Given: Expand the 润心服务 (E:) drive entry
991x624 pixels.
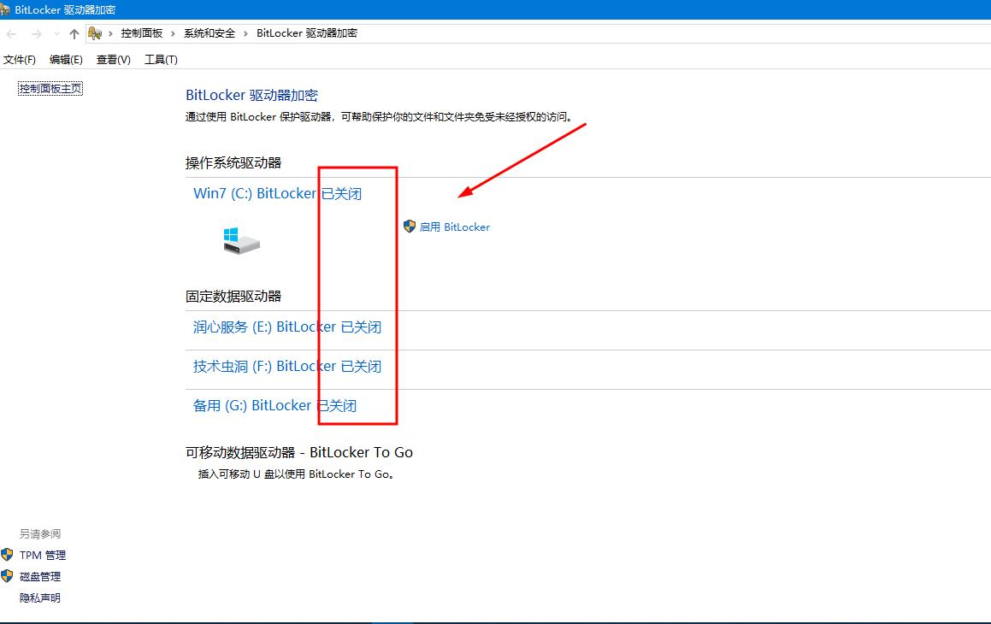Looking at the screenshot, I should (287, 327).
